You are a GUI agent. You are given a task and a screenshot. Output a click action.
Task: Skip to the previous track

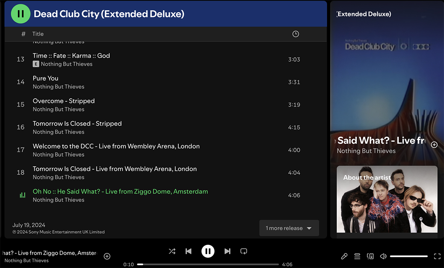click(188, 251)
